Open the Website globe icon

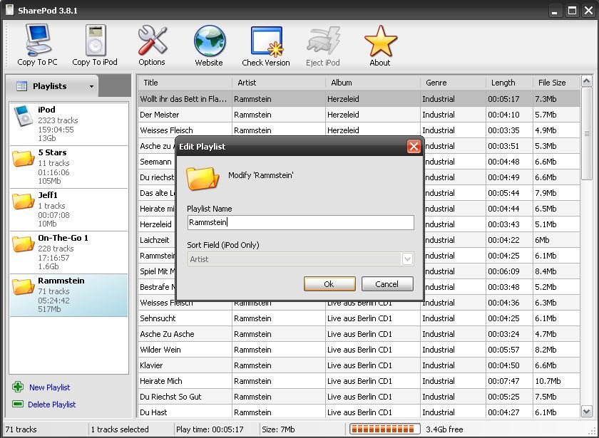pyautogui.click(x=209, y=41)
